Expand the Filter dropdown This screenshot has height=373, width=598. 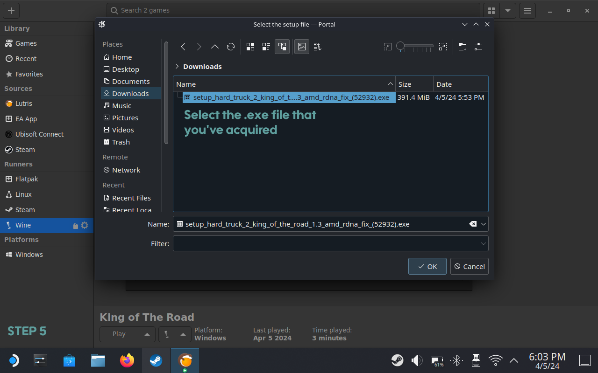(483, 243)
